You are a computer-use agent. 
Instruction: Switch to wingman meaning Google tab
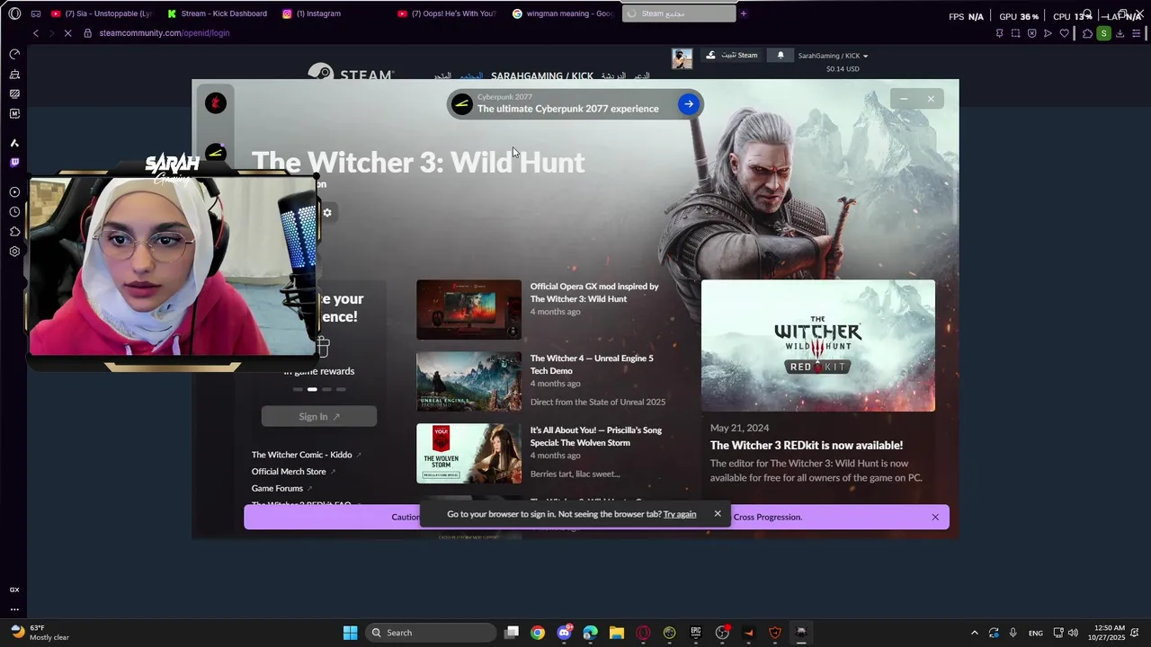click(563, 13)
